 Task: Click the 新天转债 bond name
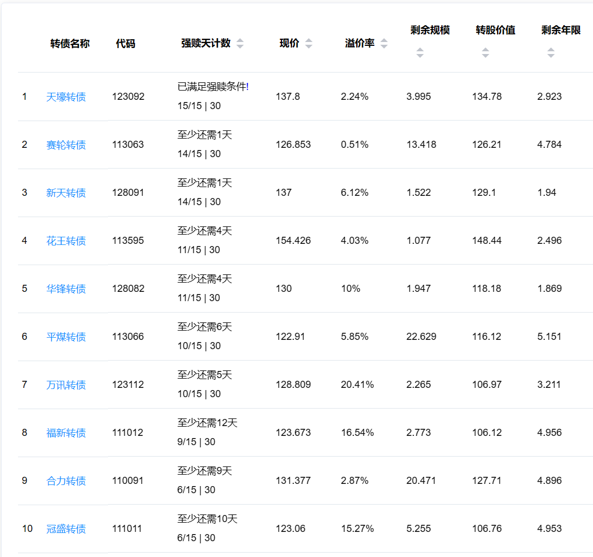[66, 193]
